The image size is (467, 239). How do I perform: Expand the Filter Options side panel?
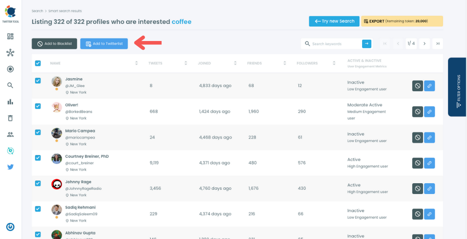(457, 87)
